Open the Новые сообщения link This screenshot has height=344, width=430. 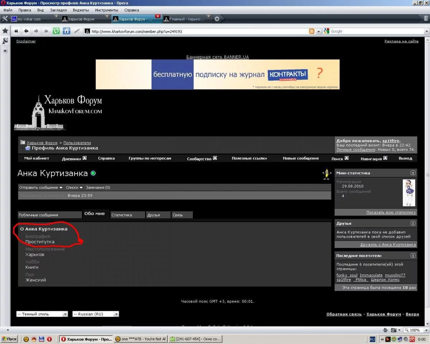tap(301, 158)
